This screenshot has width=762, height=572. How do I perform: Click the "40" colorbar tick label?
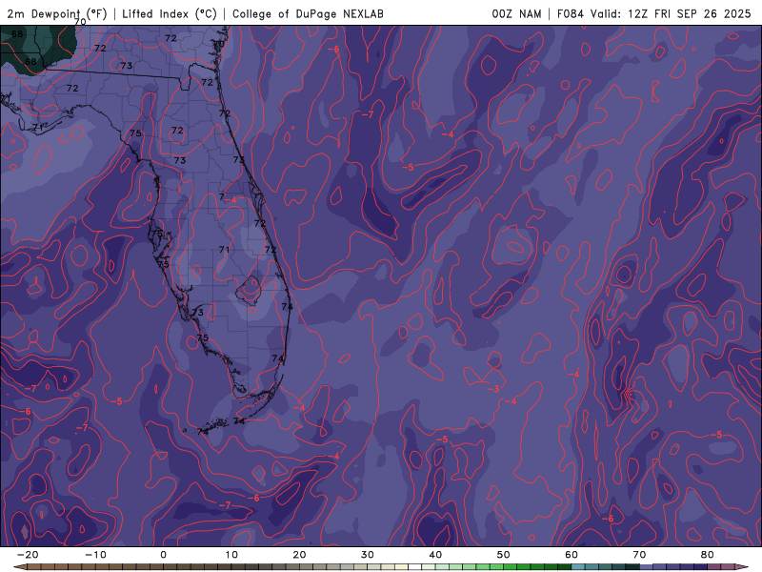coord(435,555)
